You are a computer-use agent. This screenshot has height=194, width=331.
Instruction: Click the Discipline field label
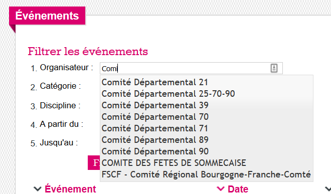tap(60, 105)
